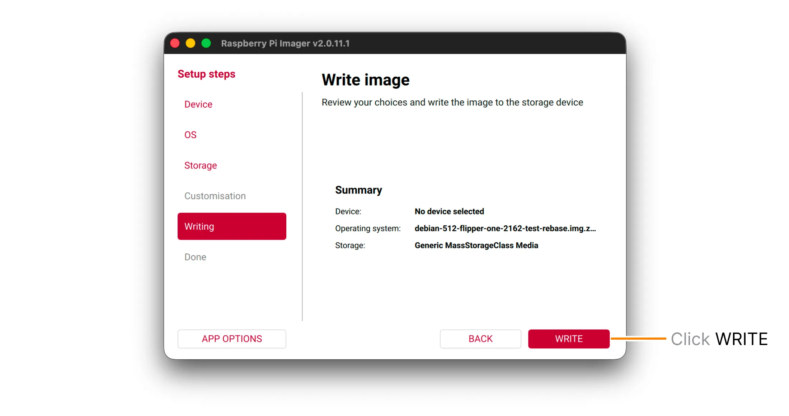
Task: Click the debian-512-flipper-one image name
Action: [505, 228]
